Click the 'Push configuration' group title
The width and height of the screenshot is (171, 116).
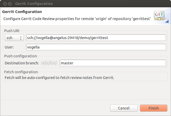click(x=21, y=56)
